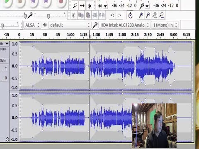Open the recording meter dropdown arrow

point(147,6)
